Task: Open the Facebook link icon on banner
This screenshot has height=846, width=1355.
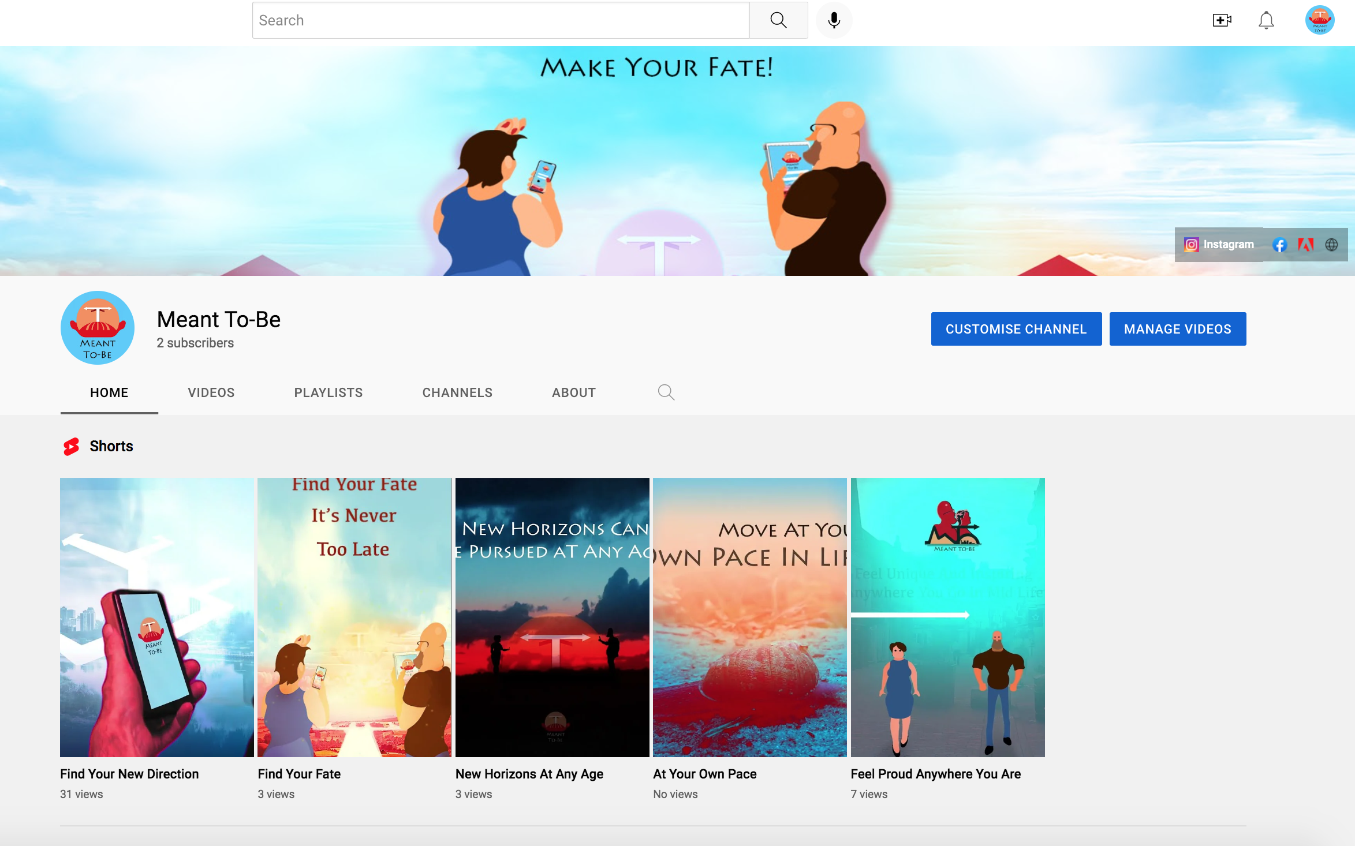Action: coord(1279,245)
